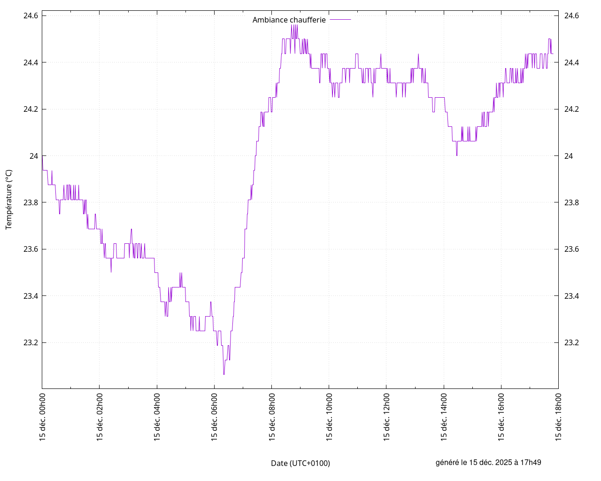This screenshot has height=481, width=601.
Task: Select the 15 déc. 18h00 time label
Action: click(559, 417)
